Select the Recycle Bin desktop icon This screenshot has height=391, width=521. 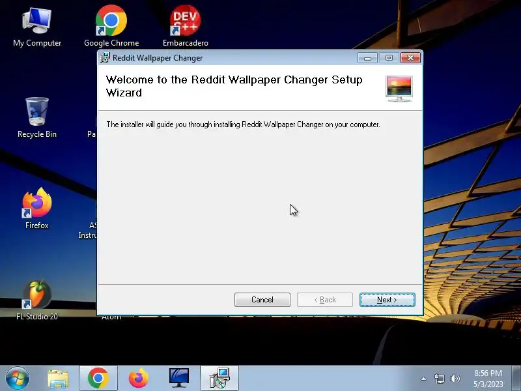(x=37, y=118)
